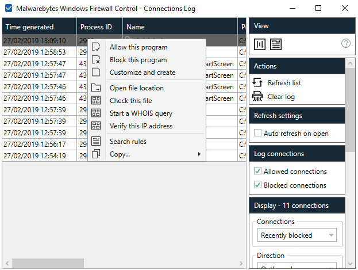Screen dimensions: 358x270
Task: Click the Refresh list arrows icon
Action: tap(257, 82)
